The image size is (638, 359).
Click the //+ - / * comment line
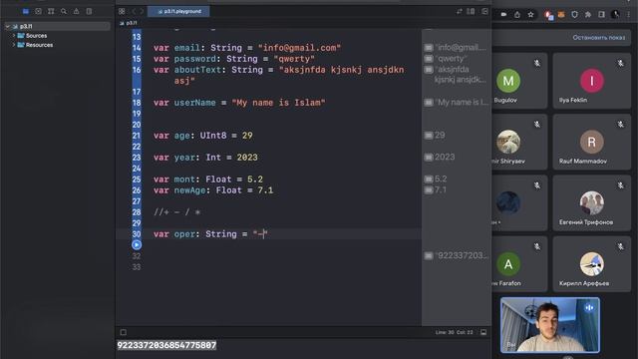pyautogui.click(x=177, y=212)
